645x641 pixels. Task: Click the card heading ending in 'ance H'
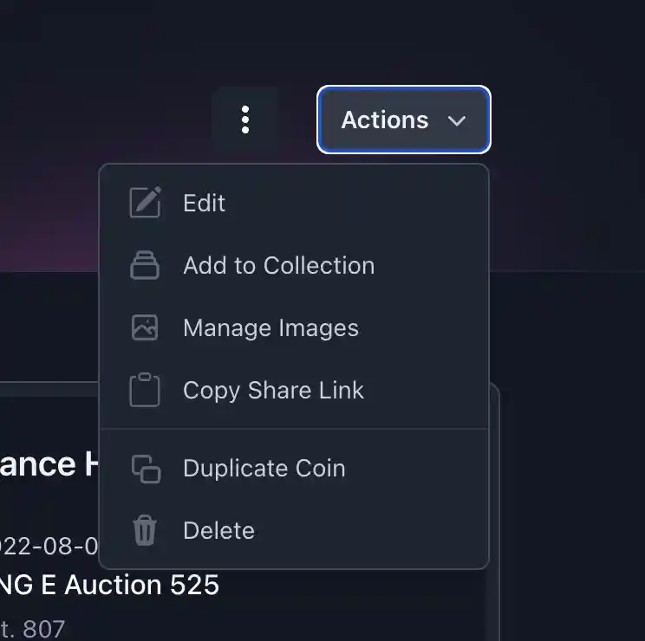pos(48,464)
